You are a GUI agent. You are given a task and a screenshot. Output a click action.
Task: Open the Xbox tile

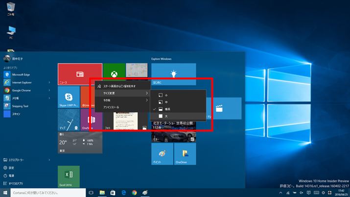114,74
